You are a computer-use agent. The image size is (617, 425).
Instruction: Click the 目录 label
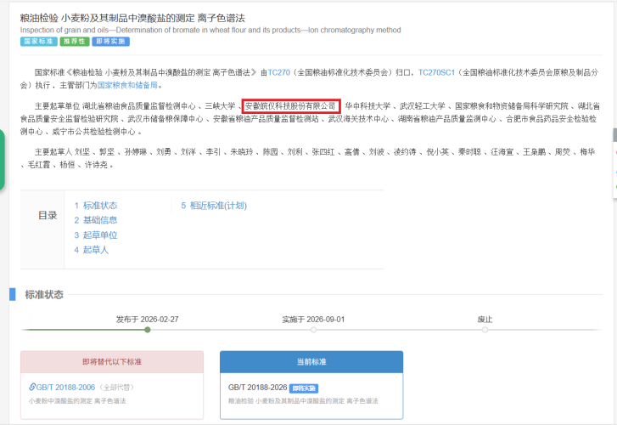click(x=48, y=215)
